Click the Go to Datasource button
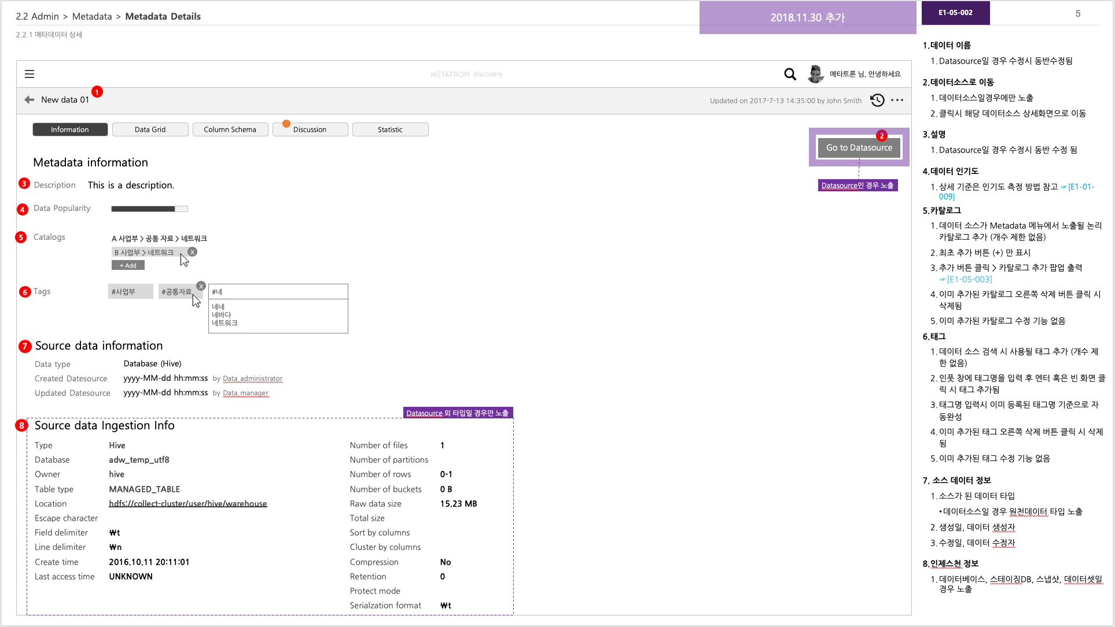The width and height of the screenshot is (1115, 627). [859, 148]
